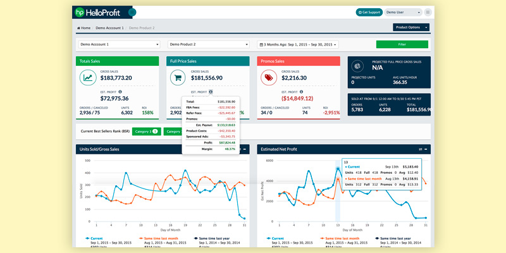Click the Totals Sales gross value $183,773.20
The height and width of the screenshot is (253, 506).
(116, 78)
